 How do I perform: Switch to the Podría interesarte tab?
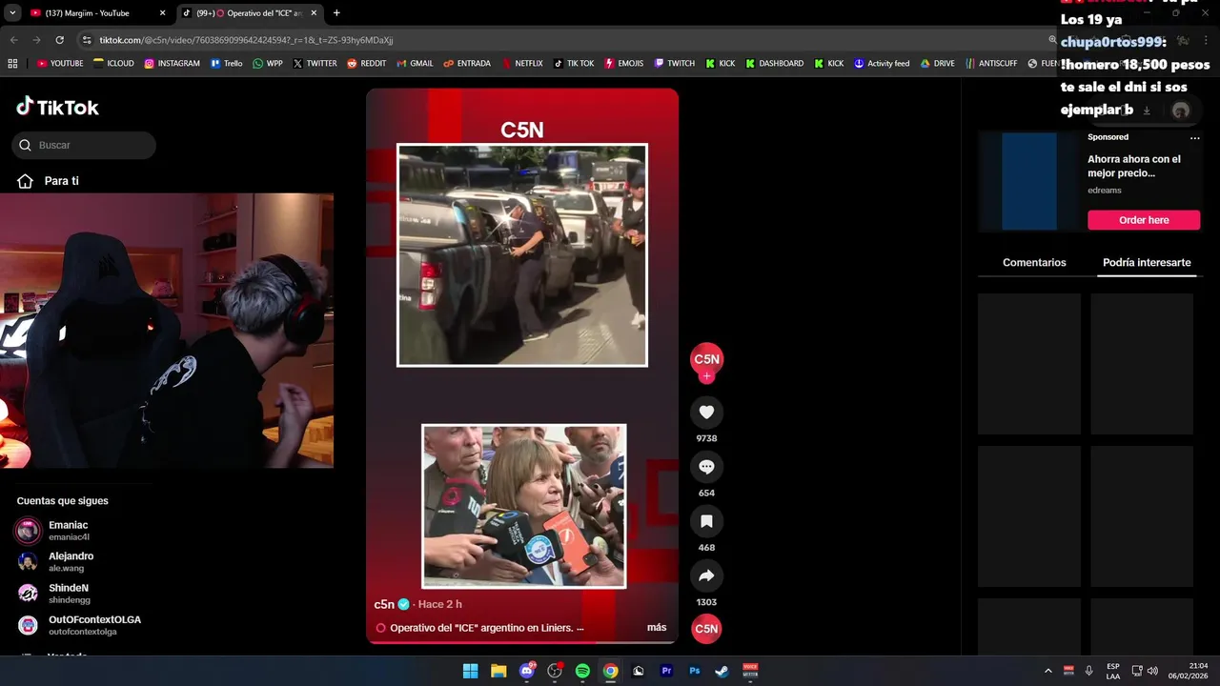click(1147, 263)
